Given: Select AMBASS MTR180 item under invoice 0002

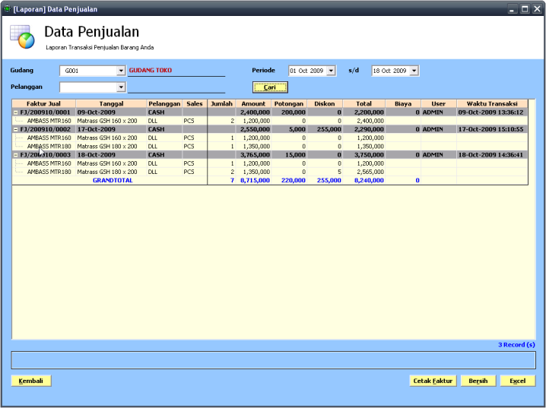Looking at the screenshot, I should (49, 147).
